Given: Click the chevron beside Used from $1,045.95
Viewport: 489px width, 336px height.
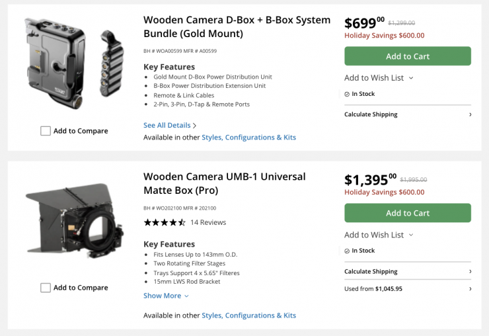Looking at the screenshot, I should [470, 289].
